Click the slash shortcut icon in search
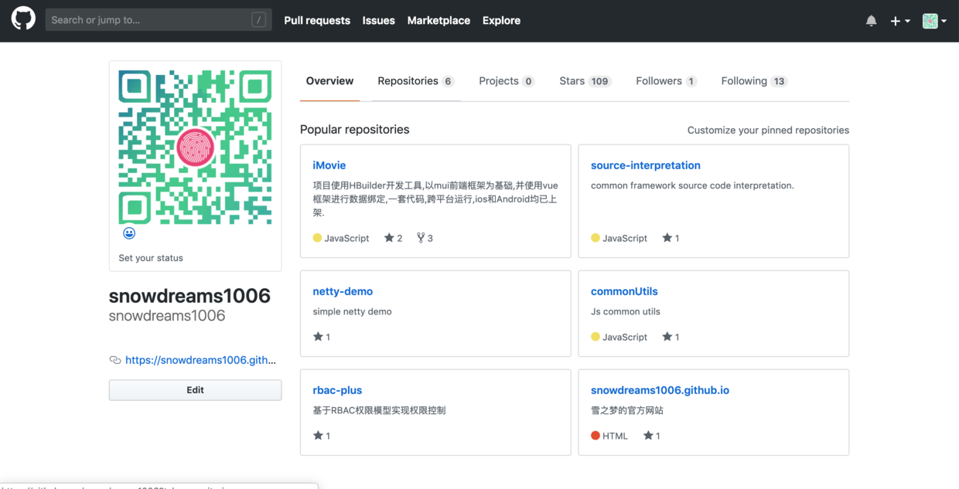 click(x=259, y=20)
